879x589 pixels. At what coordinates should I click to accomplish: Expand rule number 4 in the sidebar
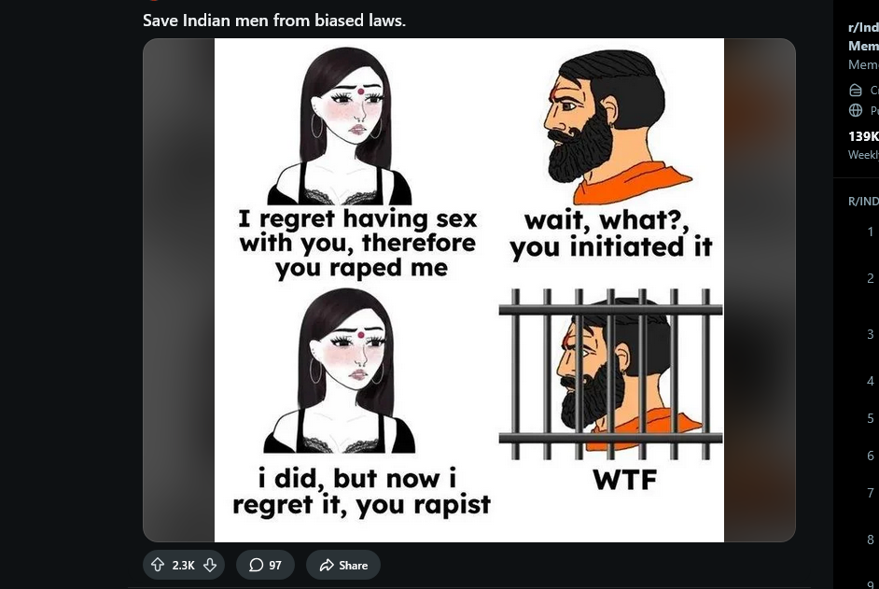[x=870, y=381]
